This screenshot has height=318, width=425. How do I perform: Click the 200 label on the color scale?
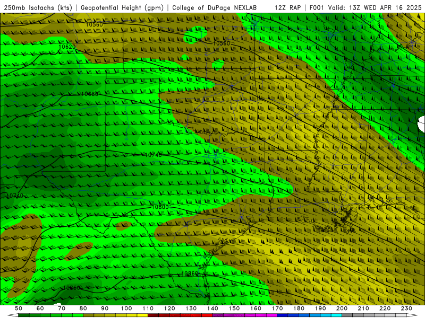342,308
